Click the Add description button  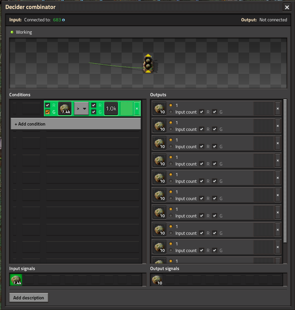tap(29, 298)
